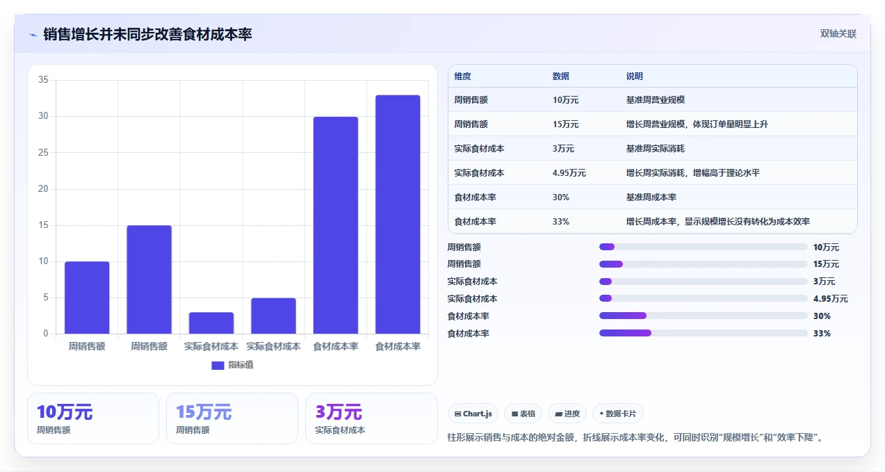Click the title 销售增长并未同步改善食材成本率
The image size is (885, 472).
click(147, 34)
